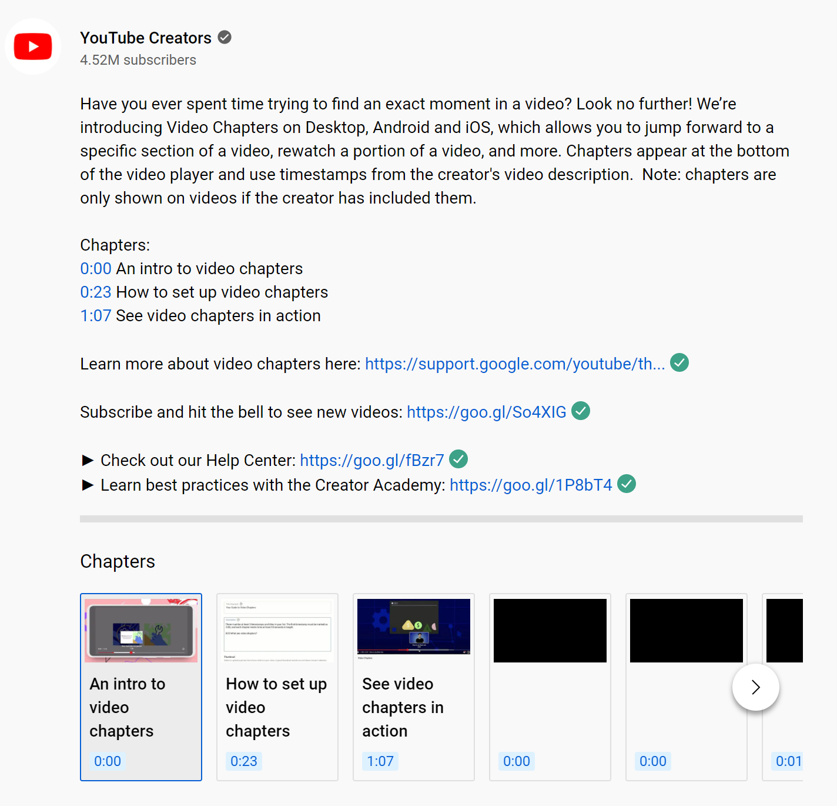The image size is (837, 806).
Task: Click the 'Chapters' section heading above carousel
Action: 118,561
